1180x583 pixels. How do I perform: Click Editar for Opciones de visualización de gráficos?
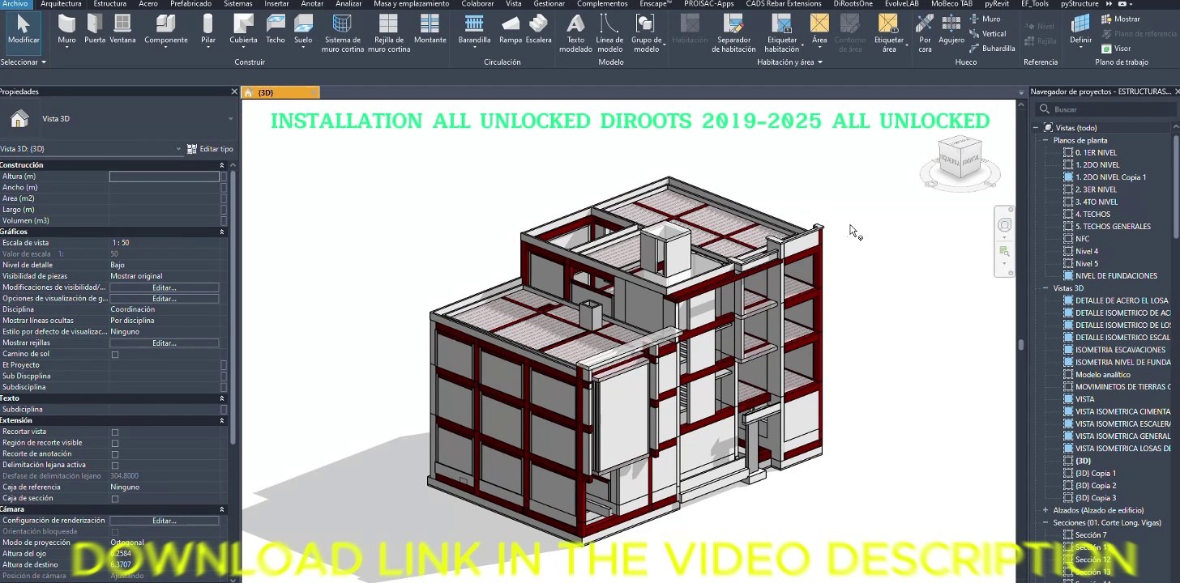[x=165, y=299]
